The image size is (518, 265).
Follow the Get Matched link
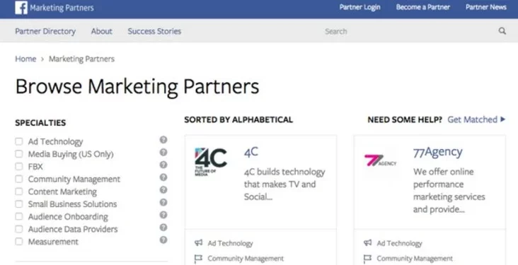point(476,119)
